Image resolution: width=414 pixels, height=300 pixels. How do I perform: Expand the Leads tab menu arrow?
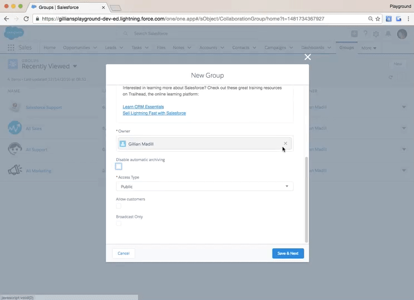coord(121,48)
